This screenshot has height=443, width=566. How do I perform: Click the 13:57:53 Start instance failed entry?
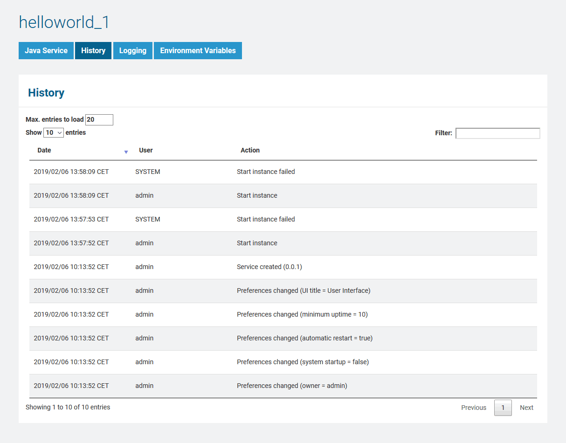(266, 219)
